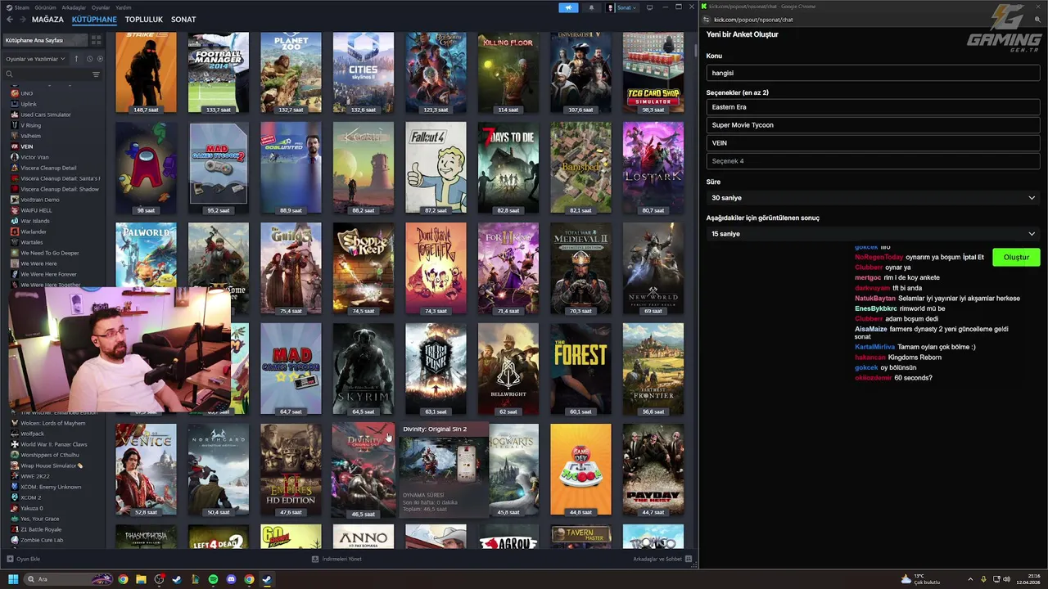The height and width of the screenshot is (589, 1048).
Task: Go forward with Steam's forward arrow
Action: [x=22, y=19]
